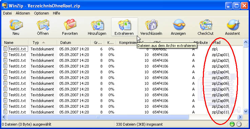Select Test01.txt name in the zip\ row
The height and width of the screenshot is (129, 250).
coord(17,49)
